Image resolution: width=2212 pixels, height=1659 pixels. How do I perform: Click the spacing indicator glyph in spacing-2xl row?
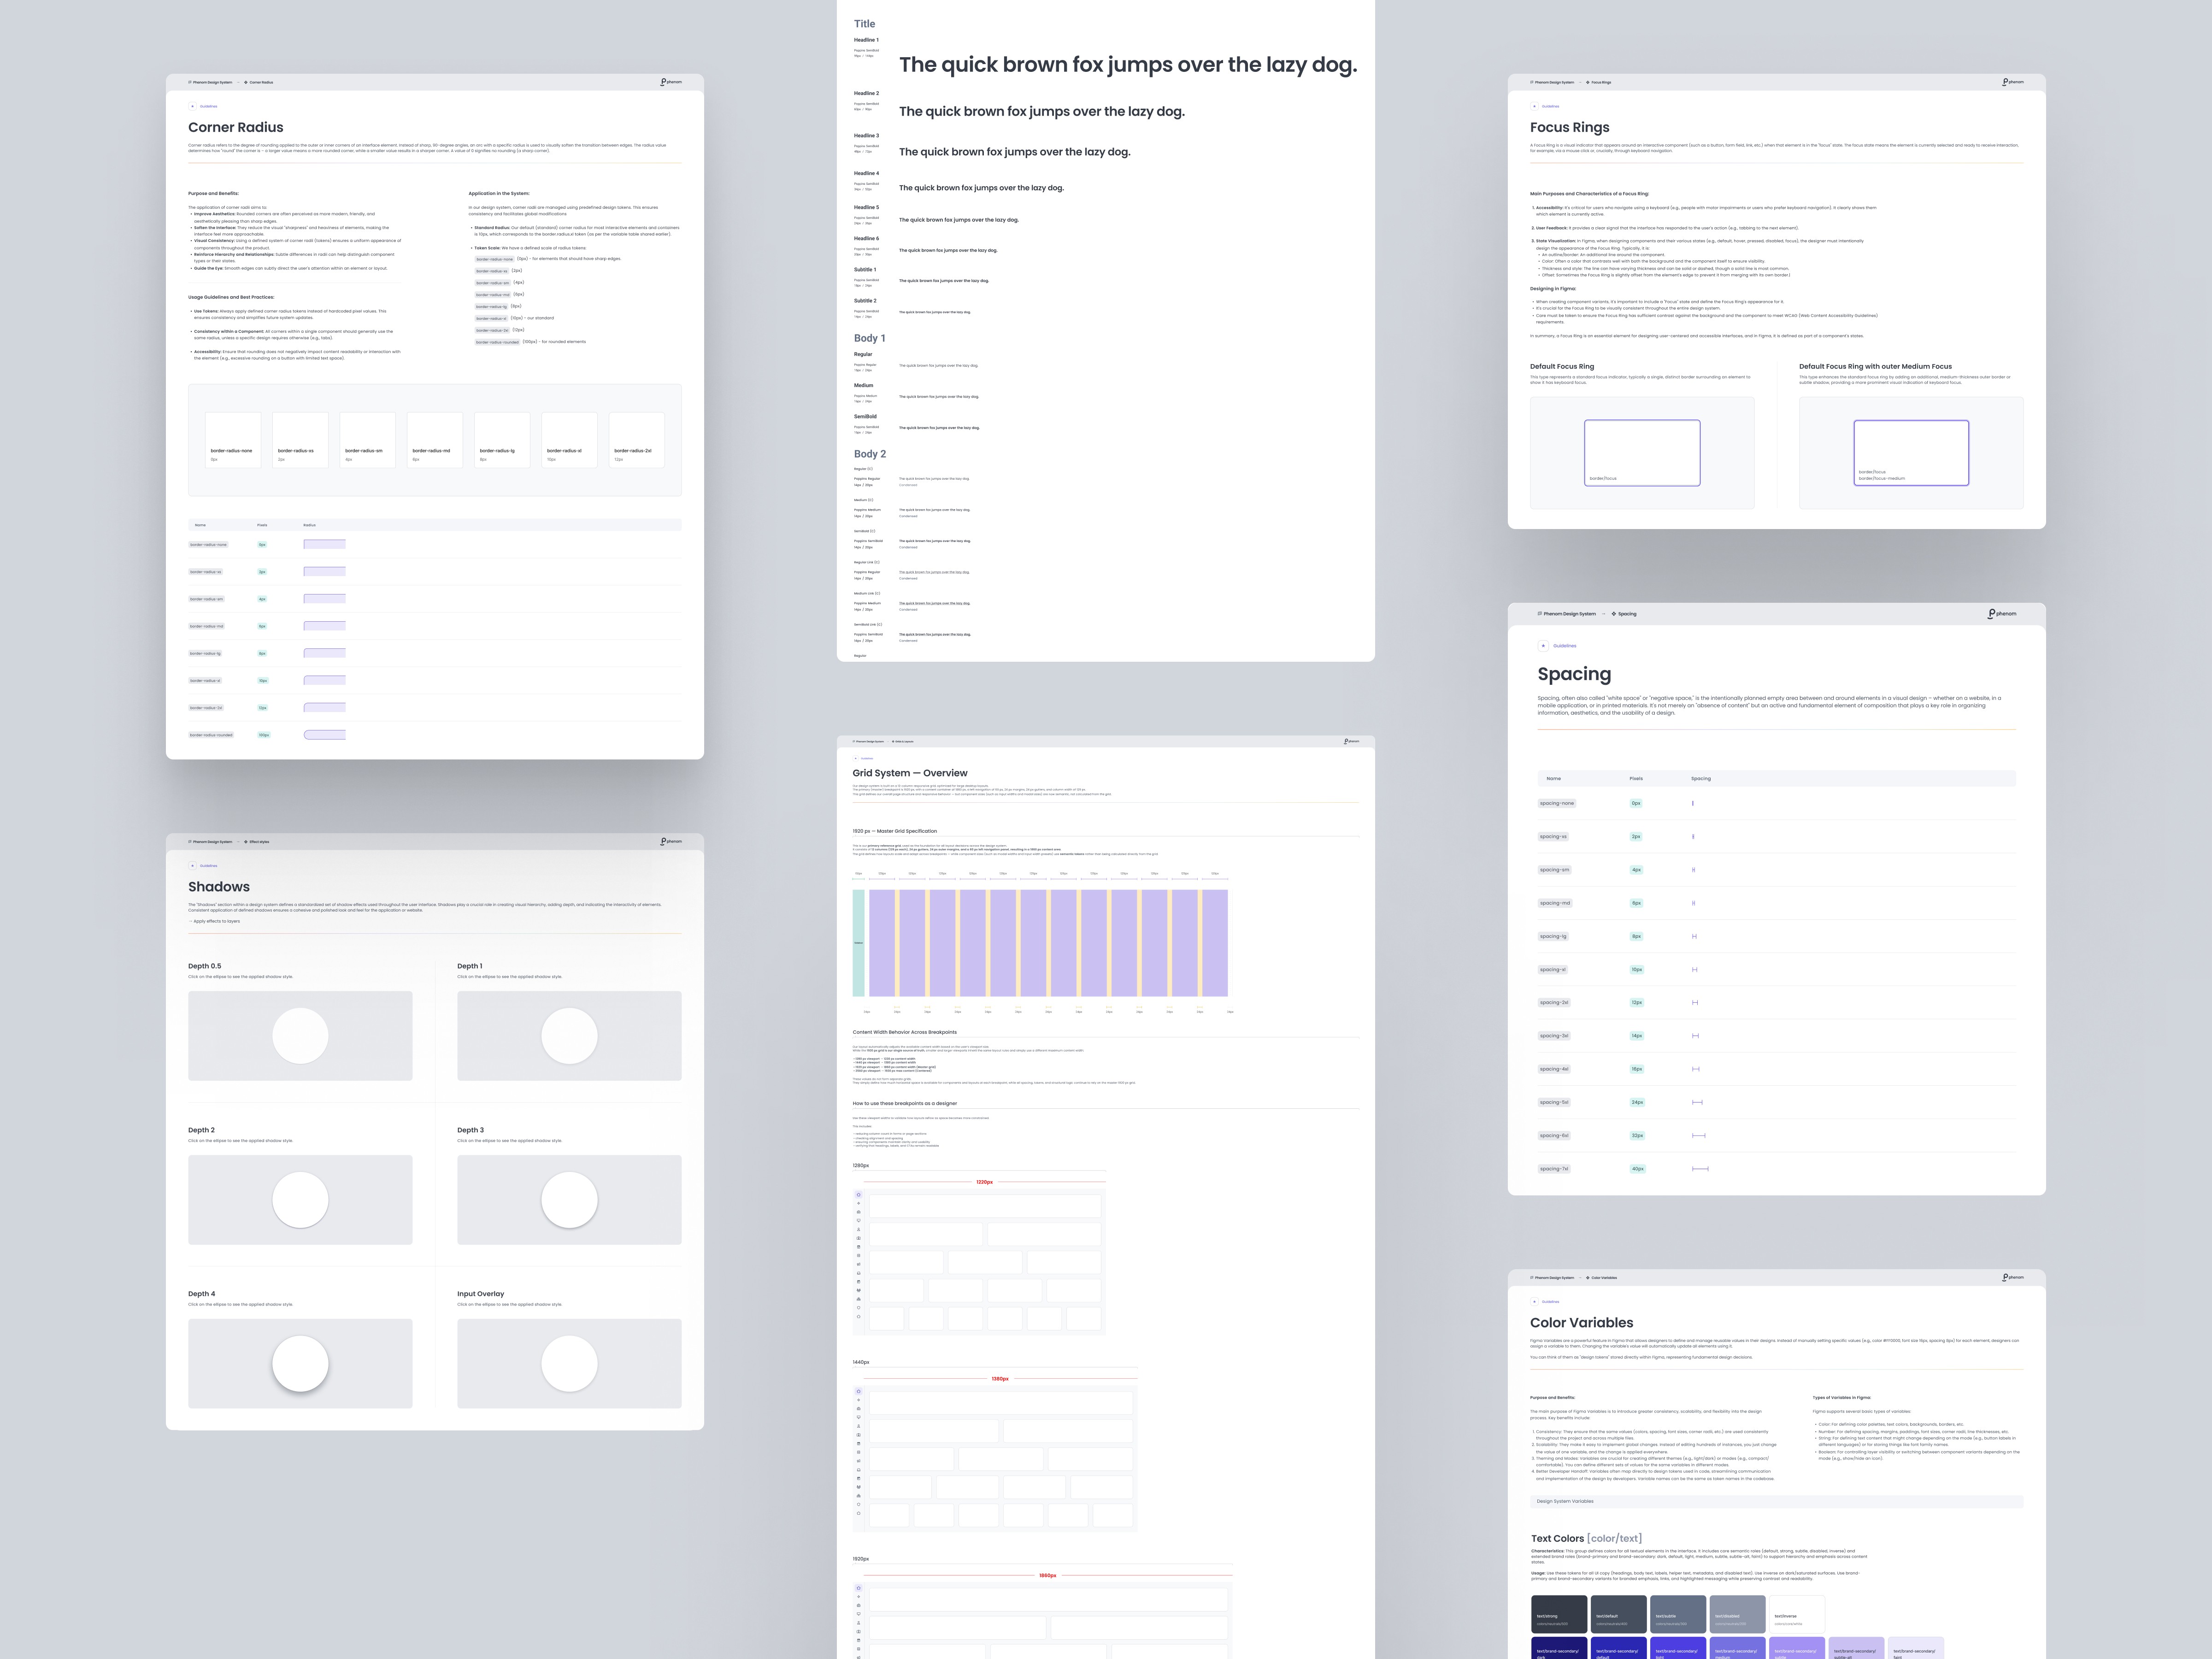click(x=1695, y=1003)
